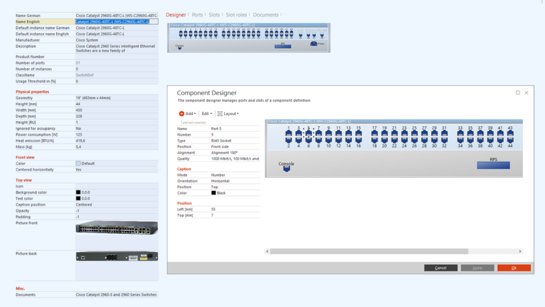Click port 1 socket in the designer
This screenshot has height=307, width=545.
tap(288, 134)
